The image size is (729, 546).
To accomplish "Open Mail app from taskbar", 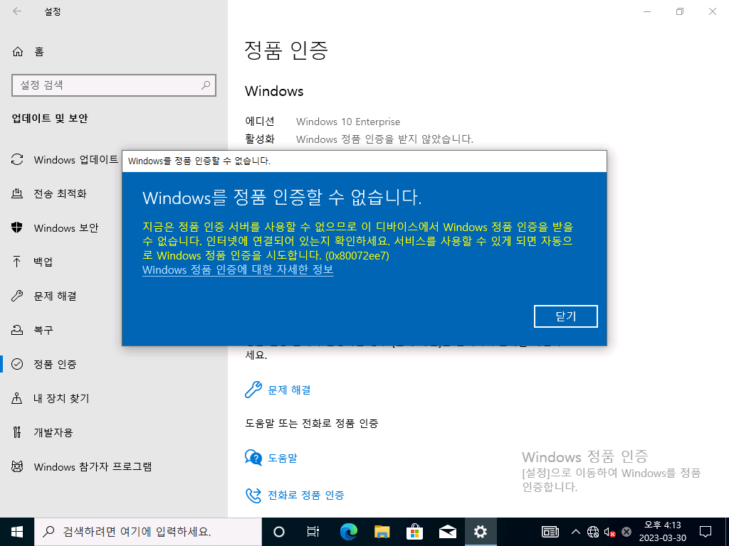I will tap(448, 532).
